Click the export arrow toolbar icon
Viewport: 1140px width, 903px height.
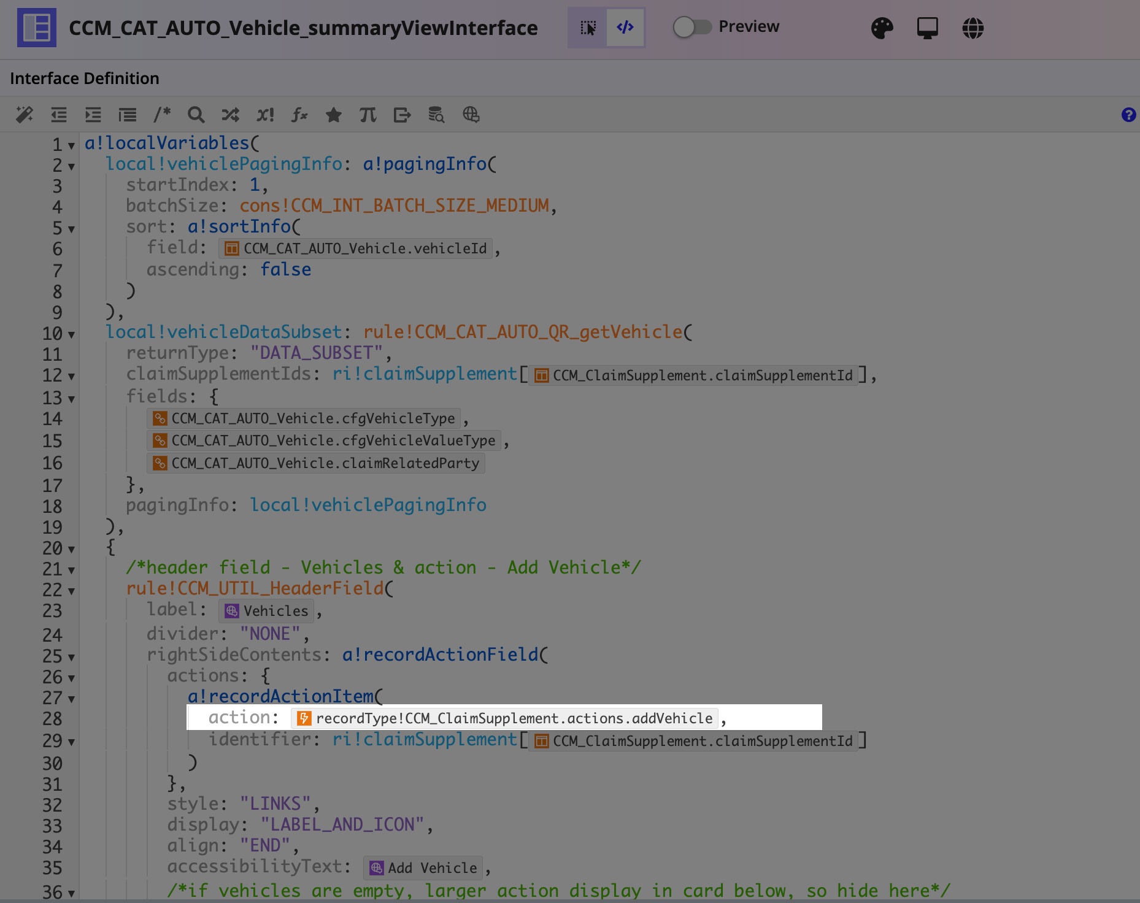click(x=402, y=115)
